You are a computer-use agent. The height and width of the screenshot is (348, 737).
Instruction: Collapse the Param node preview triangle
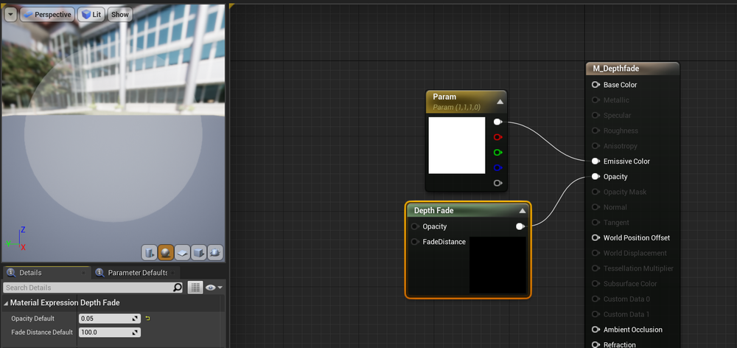(500, 102)
